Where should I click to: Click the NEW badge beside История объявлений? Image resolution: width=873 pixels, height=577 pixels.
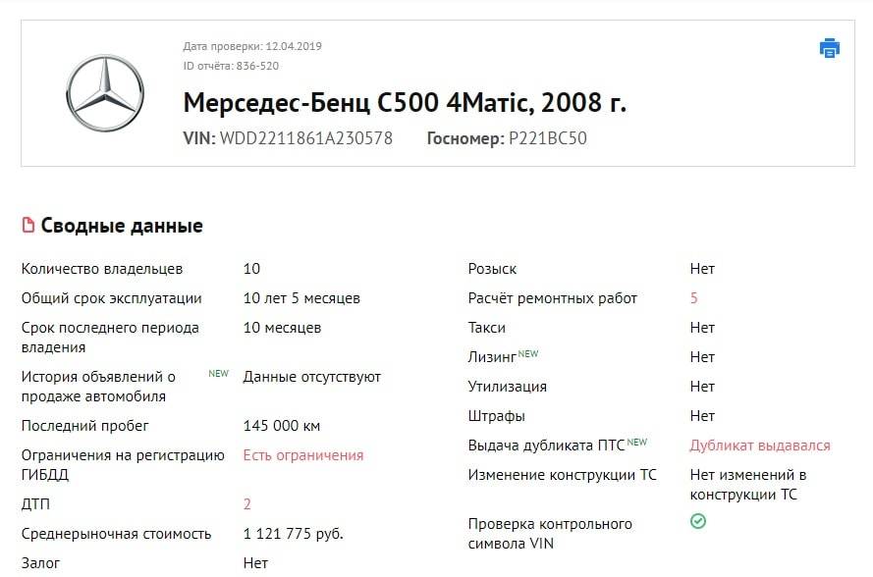(x=218, y=374)
